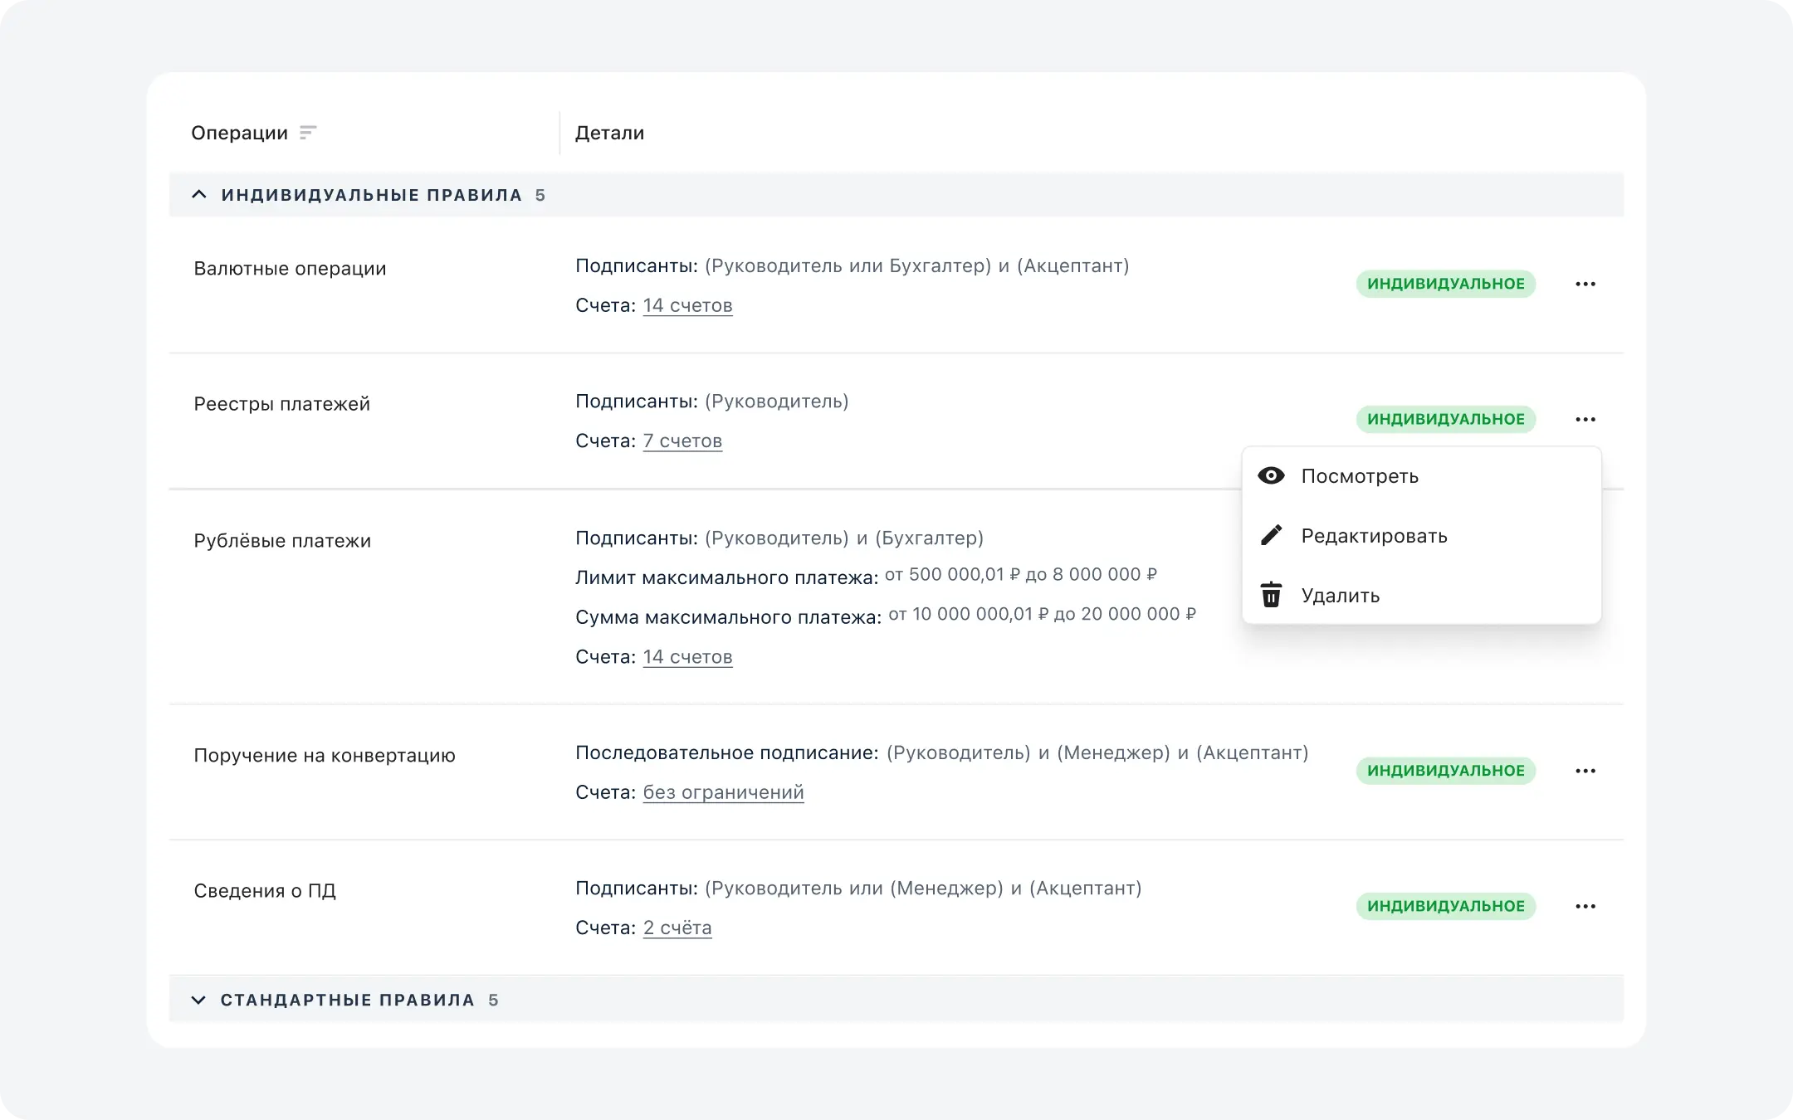Click the eye icon for Посмотреть
The image size is (1793, 1120).
[x=1271, y=475]
